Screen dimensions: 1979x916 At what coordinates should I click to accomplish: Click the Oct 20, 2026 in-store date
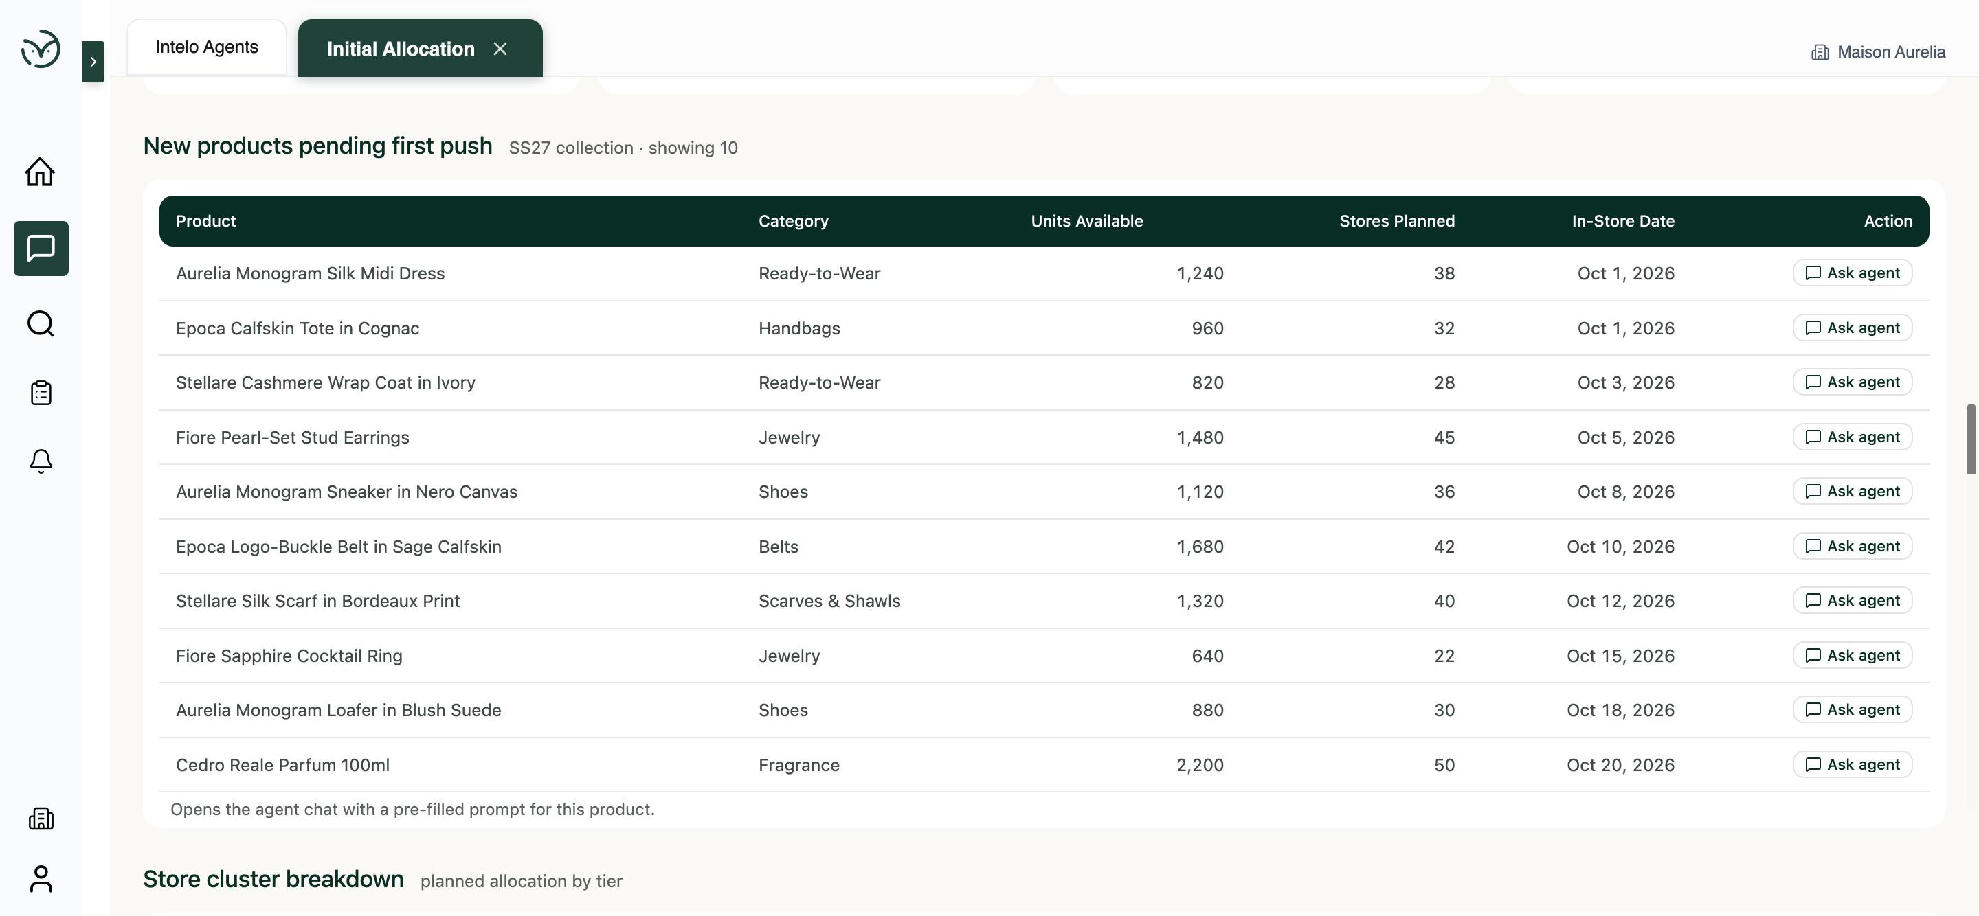(x=1620, y=766)
